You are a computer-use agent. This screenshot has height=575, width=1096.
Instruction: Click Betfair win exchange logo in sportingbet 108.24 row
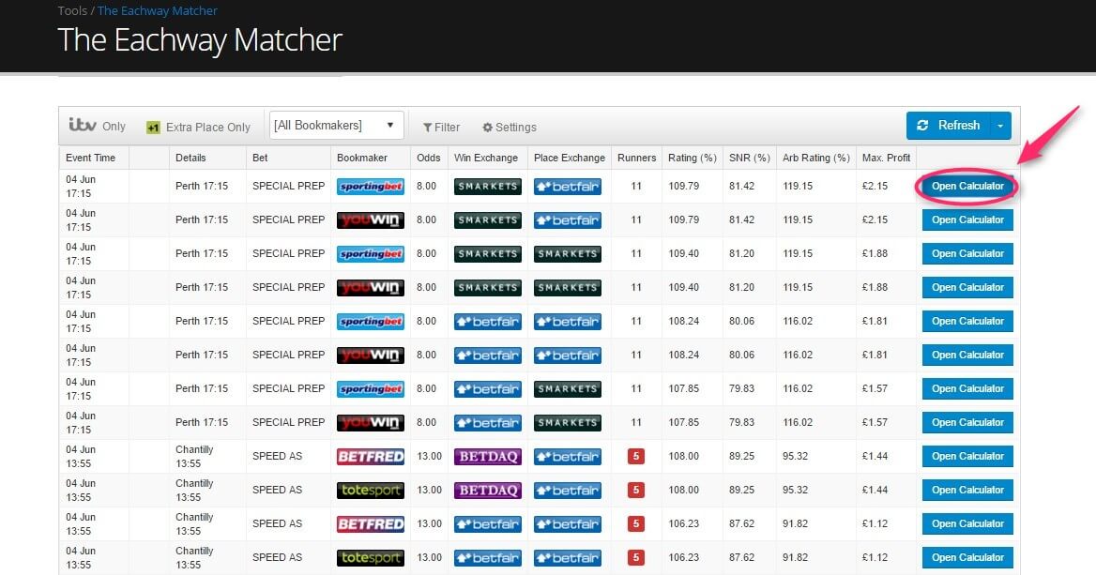488,322
